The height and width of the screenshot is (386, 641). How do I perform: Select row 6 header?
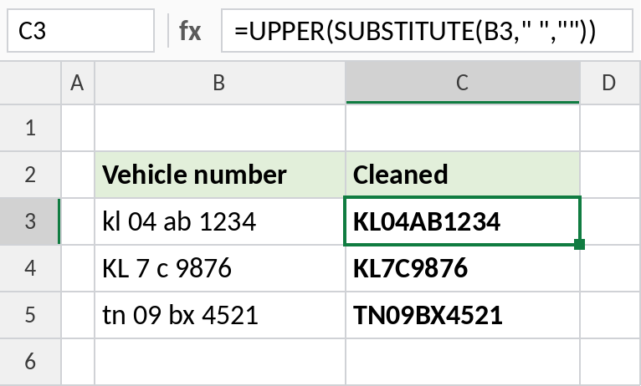30,362
